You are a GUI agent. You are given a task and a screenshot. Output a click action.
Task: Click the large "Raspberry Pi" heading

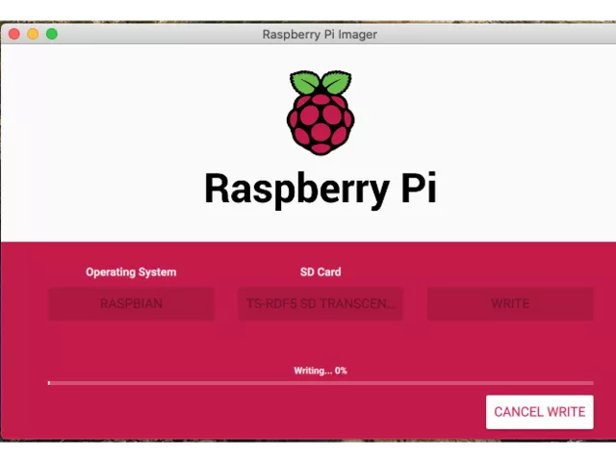tap(321, 189)
